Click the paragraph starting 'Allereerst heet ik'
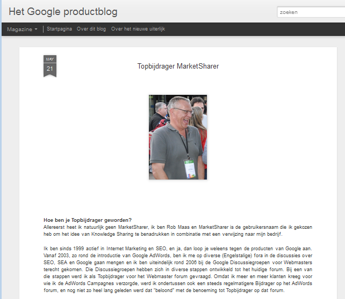Image resolution: width=345 pixels, height=299 pixels. coord(178,230)
